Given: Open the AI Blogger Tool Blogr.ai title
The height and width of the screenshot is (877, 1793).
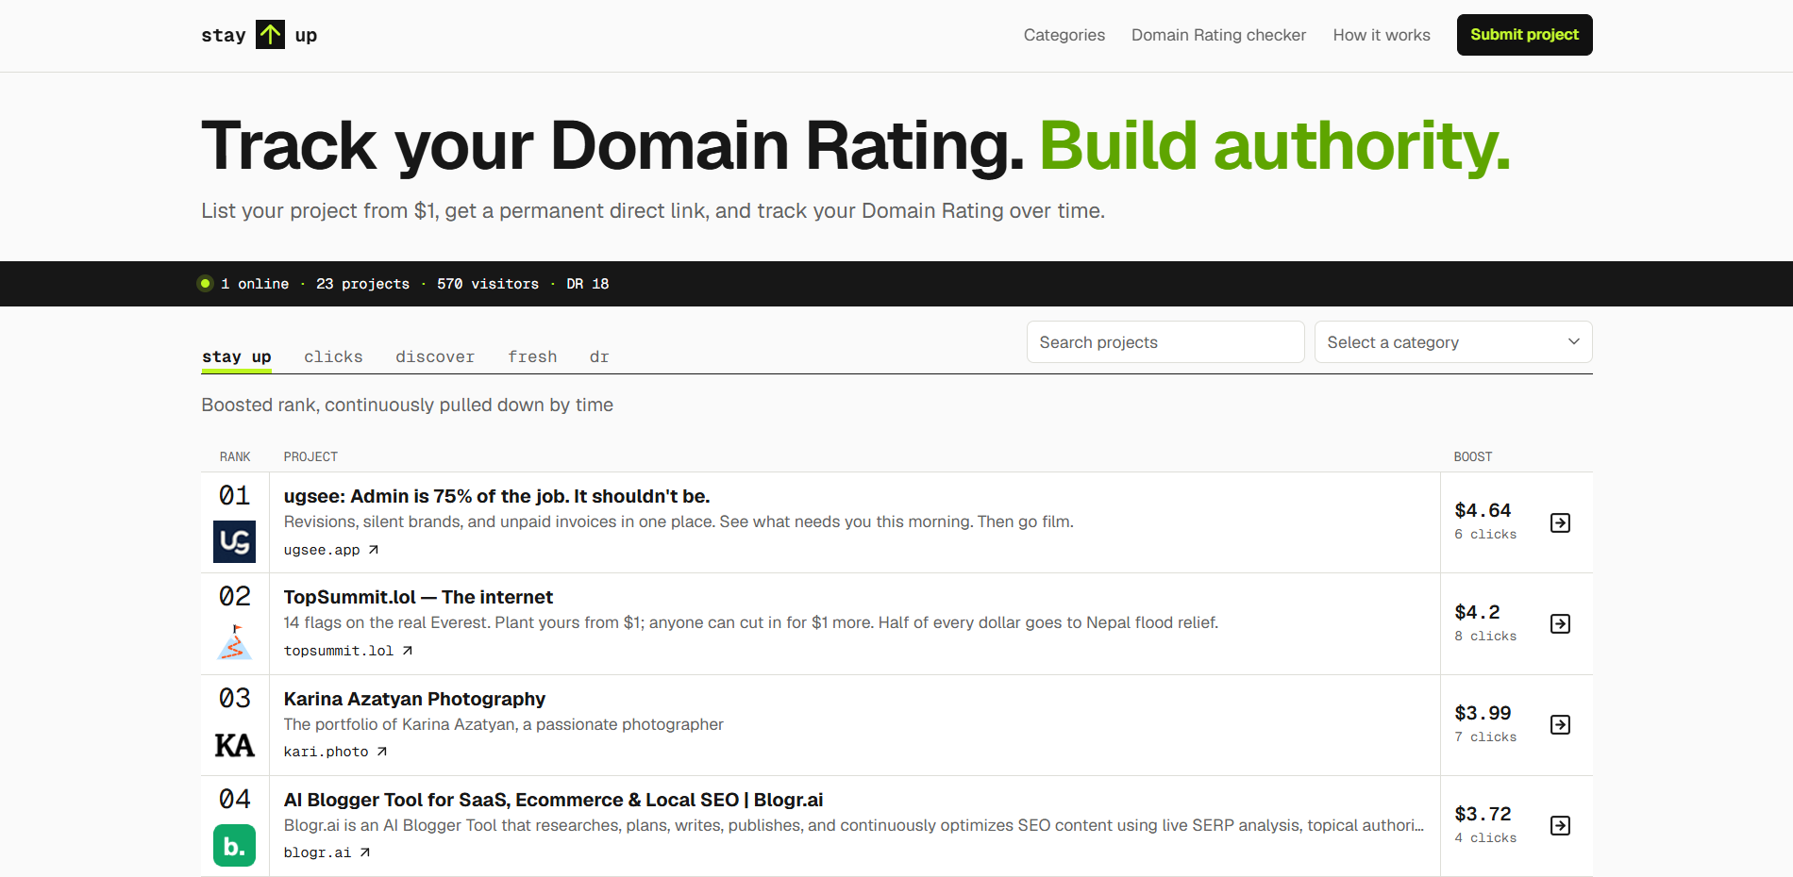Looking at the screenshot, I should (x=553, y=800).
